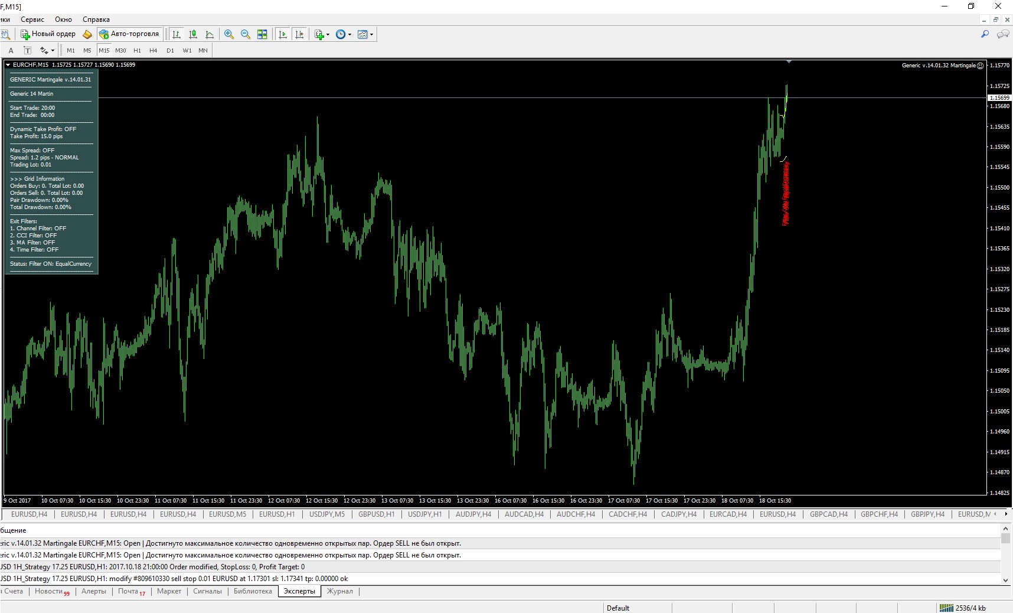This screenshot has height=613, width=1013.
Task: Switch to the EURUSD,M5 chart tab
Action: click(227, 514)
